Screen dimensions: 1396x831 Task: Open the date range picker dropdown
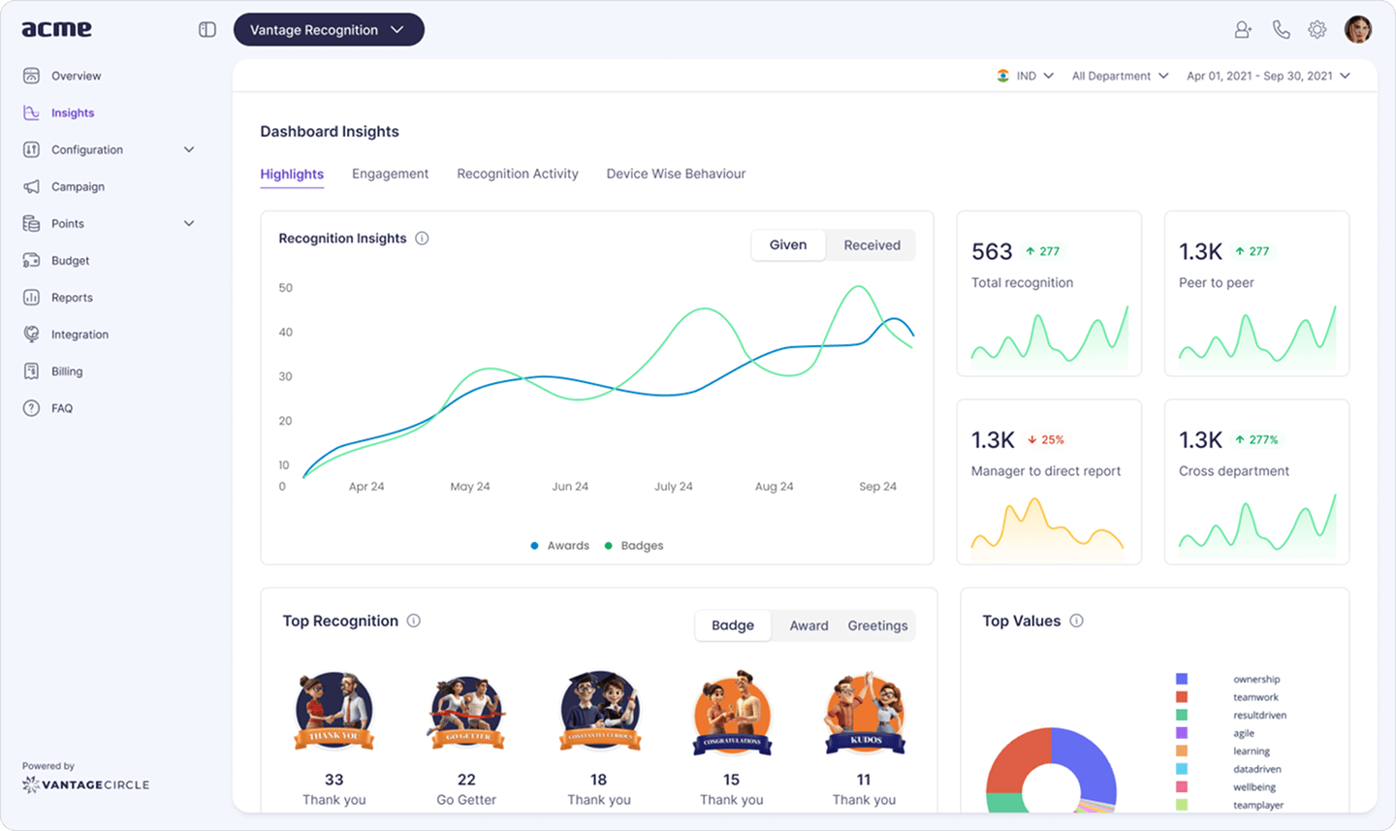coord(1268,75)
